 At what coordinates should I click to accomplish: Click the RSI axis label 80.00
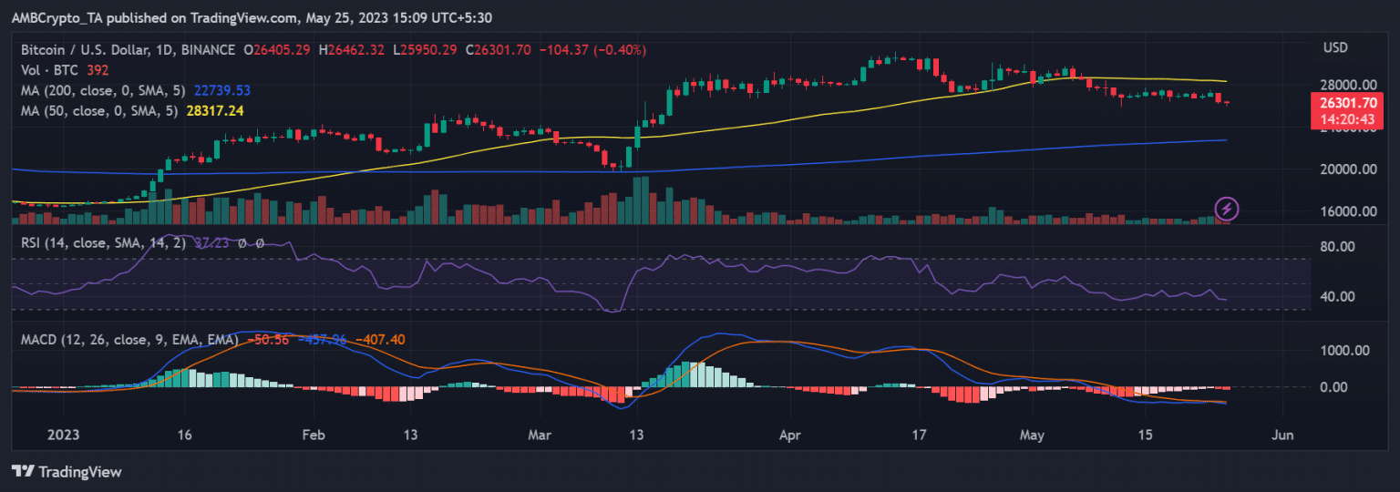1336,247
